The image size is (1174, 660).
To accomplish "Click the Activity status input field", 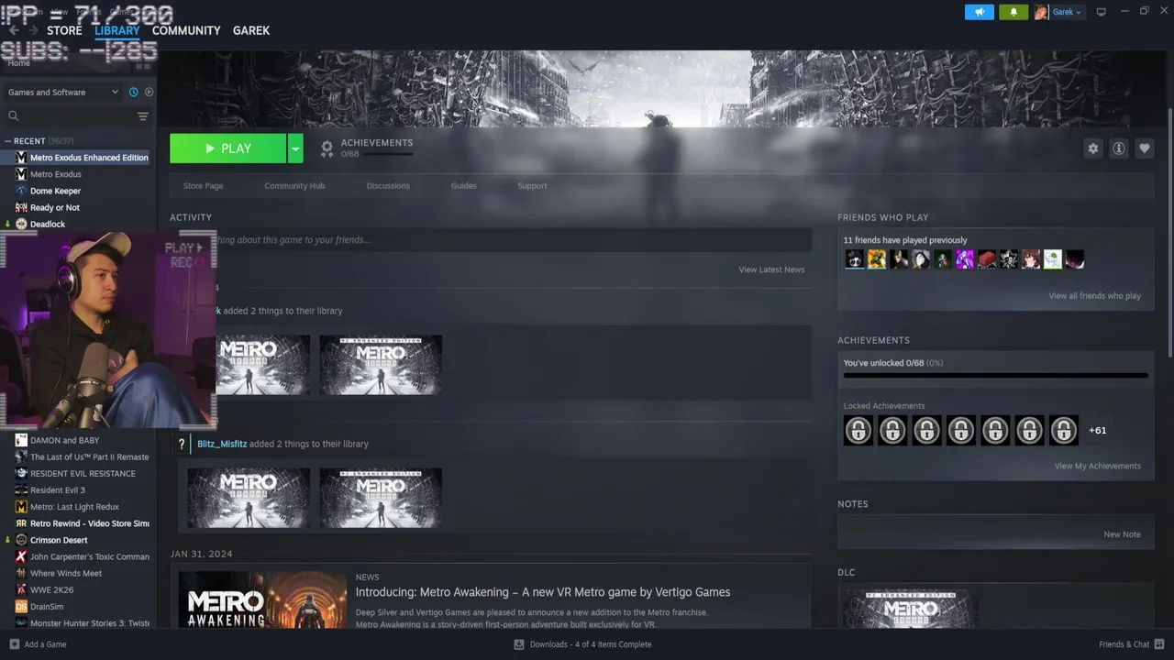I will click(514, 240).
